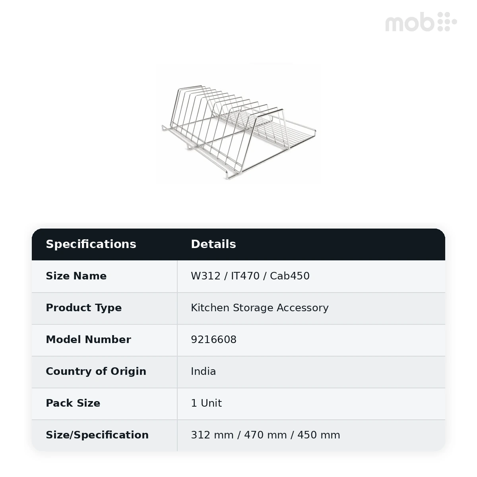Click the Size Name label

click(x=76, y=276)
